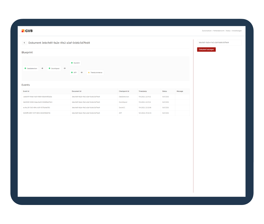Click SUCCESS status in the AFP row
This screenshot has width=264, height=224.
(166, 113)
